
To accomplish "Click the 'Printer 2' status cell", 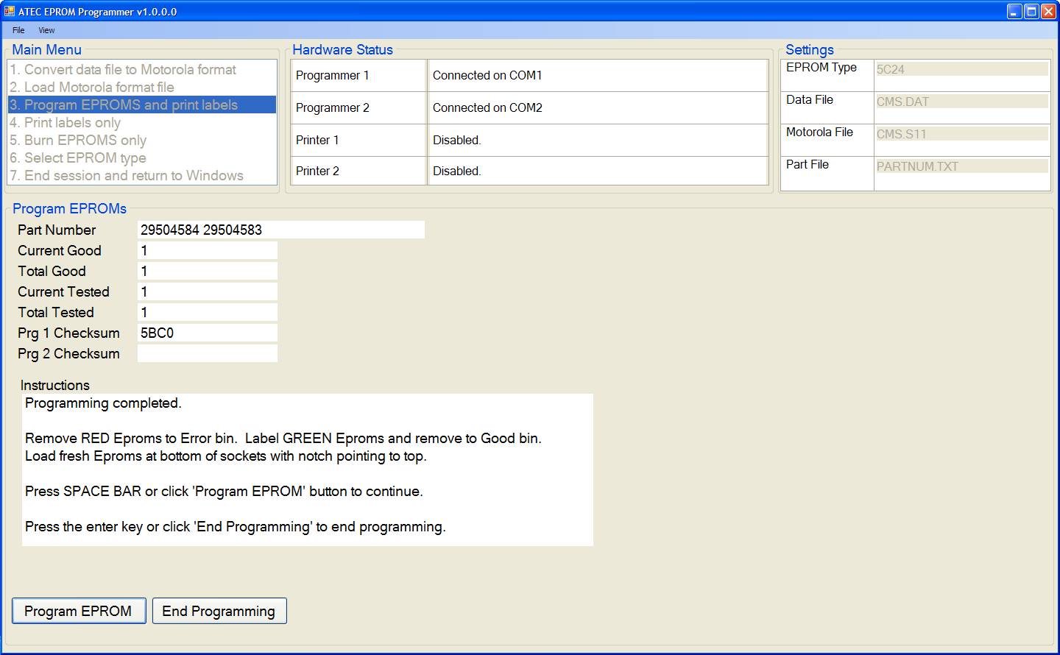I will pyautogui.click(x=358, y=171).
